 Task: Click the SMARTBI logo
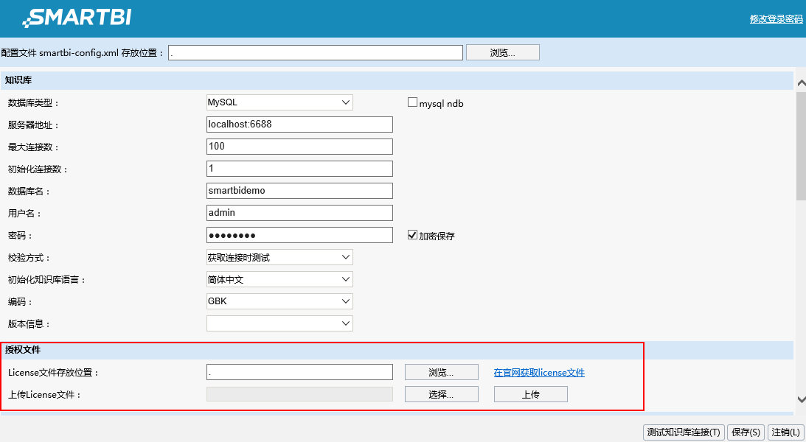click(77, 18)
